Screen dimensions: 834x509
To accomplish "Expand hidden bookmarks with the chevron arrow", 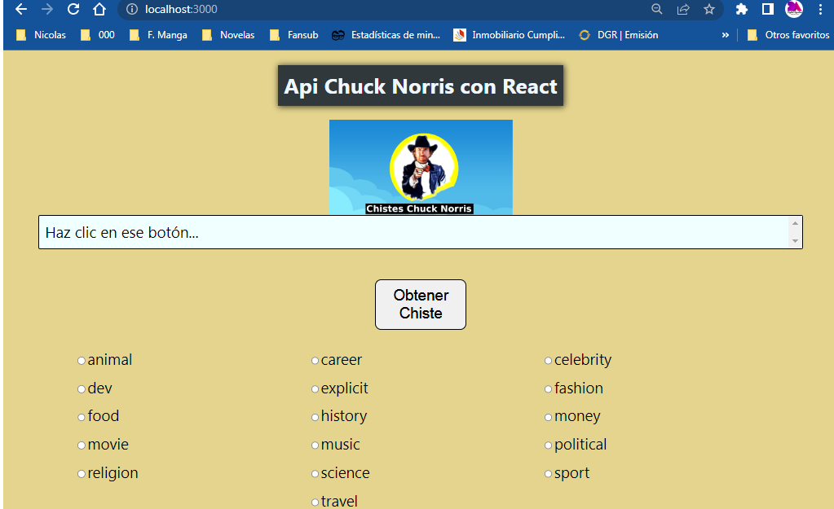I will click(x=725, y=34).
